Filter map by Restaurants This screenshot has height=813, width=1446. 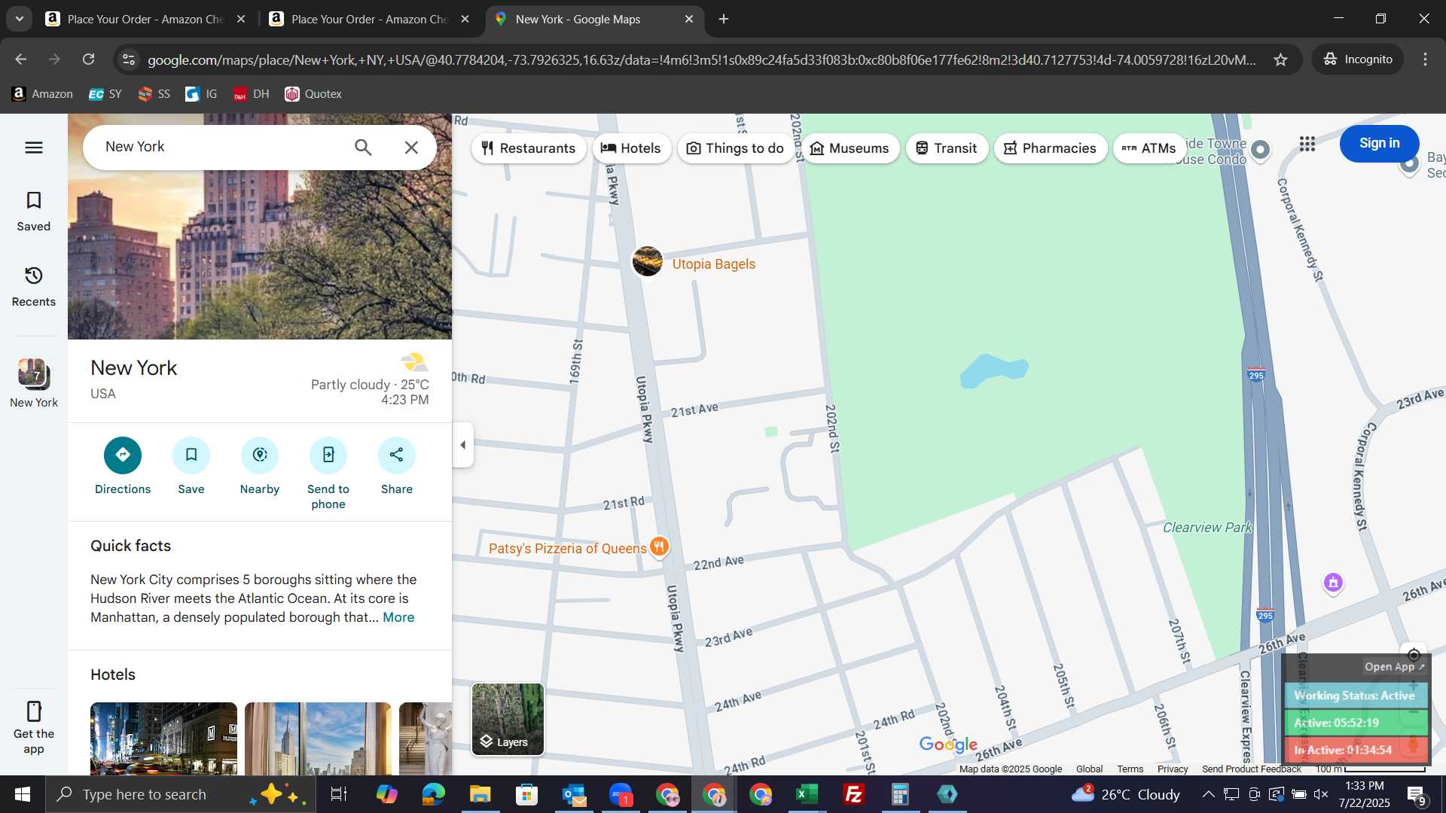coord(529,148)
